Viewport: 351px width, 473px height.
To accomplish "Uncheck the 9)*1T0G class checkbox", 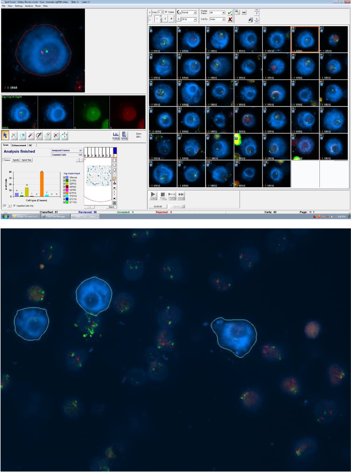I will pos(65,202).
